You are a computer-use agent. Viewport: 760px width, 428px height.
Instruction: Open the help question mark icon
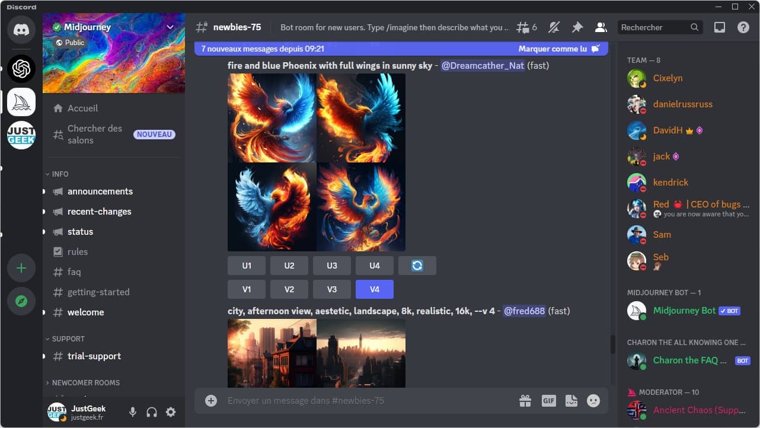(x=743, y=27)
